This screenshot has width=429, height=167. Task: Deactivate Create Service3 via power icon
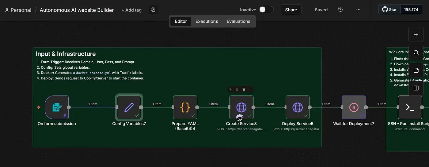(x=237, y=89)
